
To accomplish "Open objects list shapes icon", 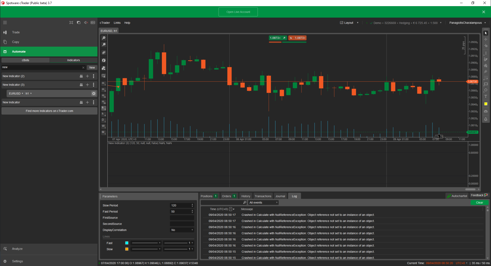I will 104,68.
